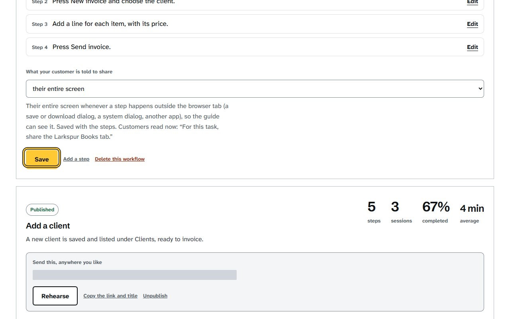Viewport: 510px width, 319px height.
Task: Copy the link and title
Action: pyautogui.click(x=110, y=296)
